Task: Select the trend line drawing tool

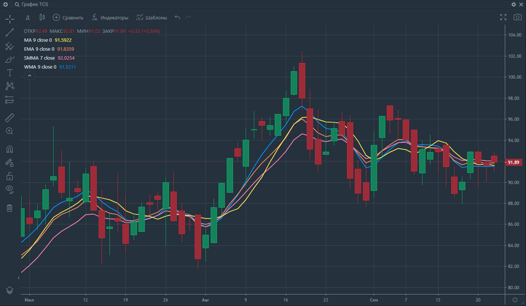Action: tap(10, 32)
